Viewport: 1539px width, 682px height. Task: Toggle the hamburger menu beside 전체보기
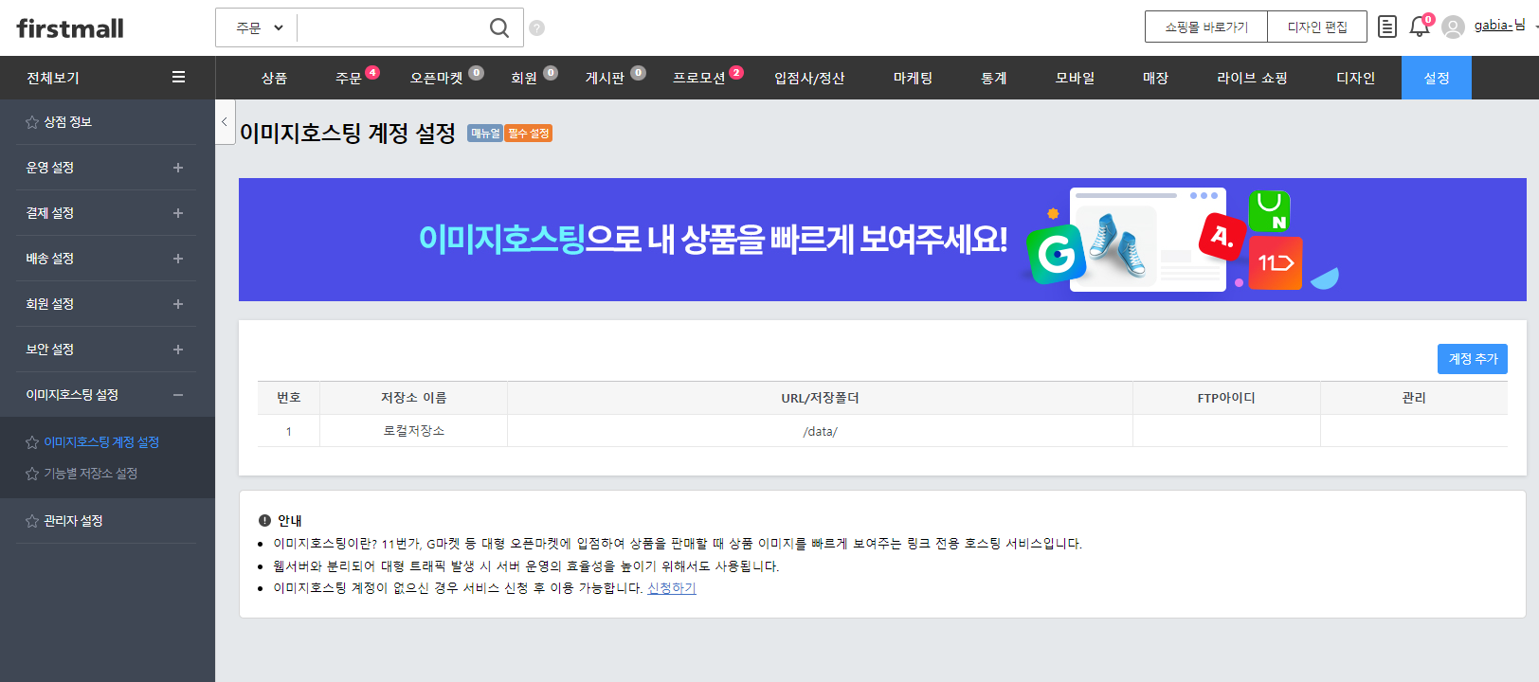pyautogui.click(x=178, y=78)
